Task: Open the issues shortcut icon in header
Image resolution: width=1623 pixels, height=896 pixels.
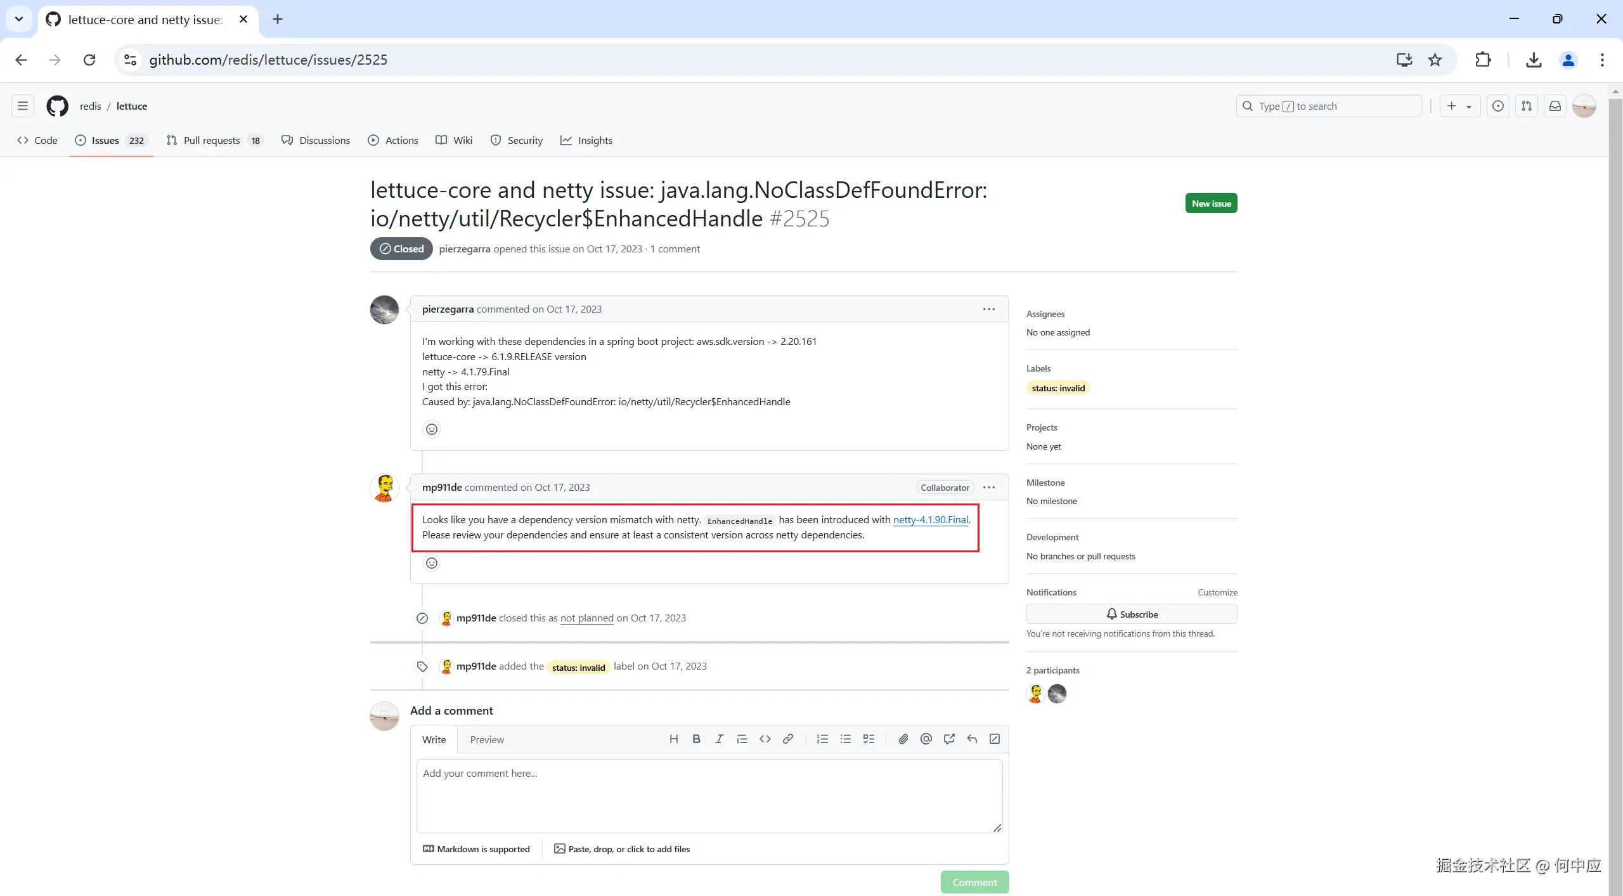Action: (x=1498, y=106)
